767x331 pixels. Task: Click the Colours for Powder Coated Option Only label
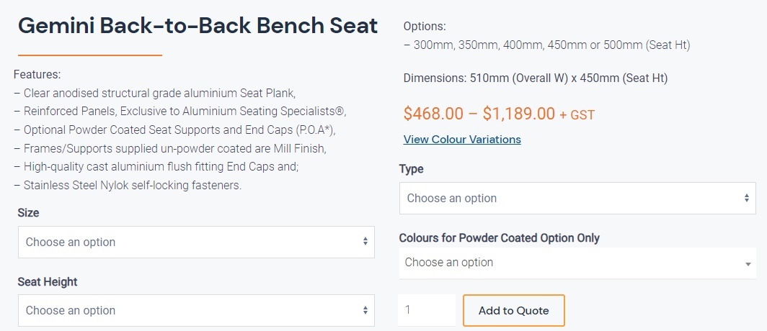point(500,237)
